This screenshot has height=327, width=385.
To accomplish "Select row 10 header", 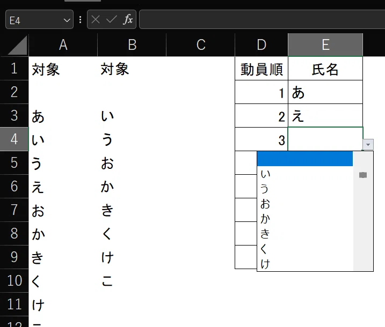I will [14, 280].
